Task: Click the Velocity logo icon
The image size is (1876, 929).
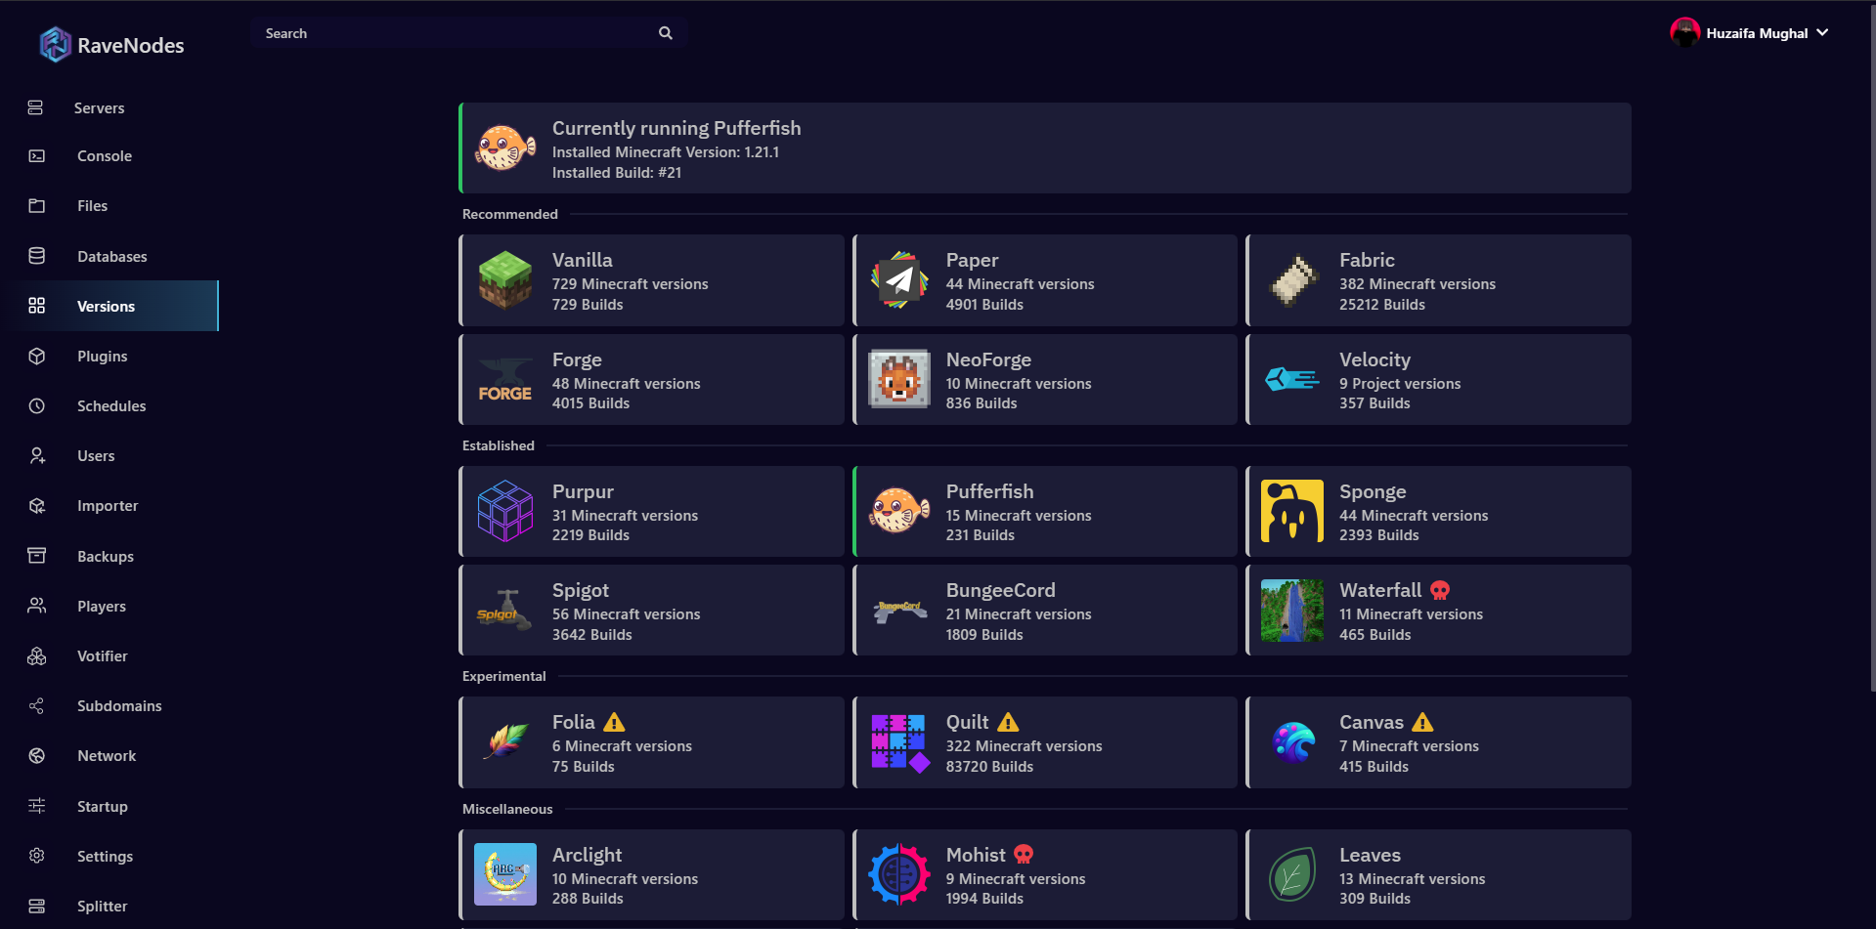Action: pos(1292,379)
